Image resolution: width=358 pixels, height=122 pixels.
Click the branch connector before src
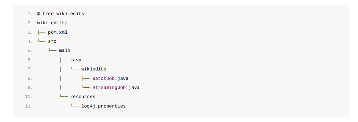[41, 41]
